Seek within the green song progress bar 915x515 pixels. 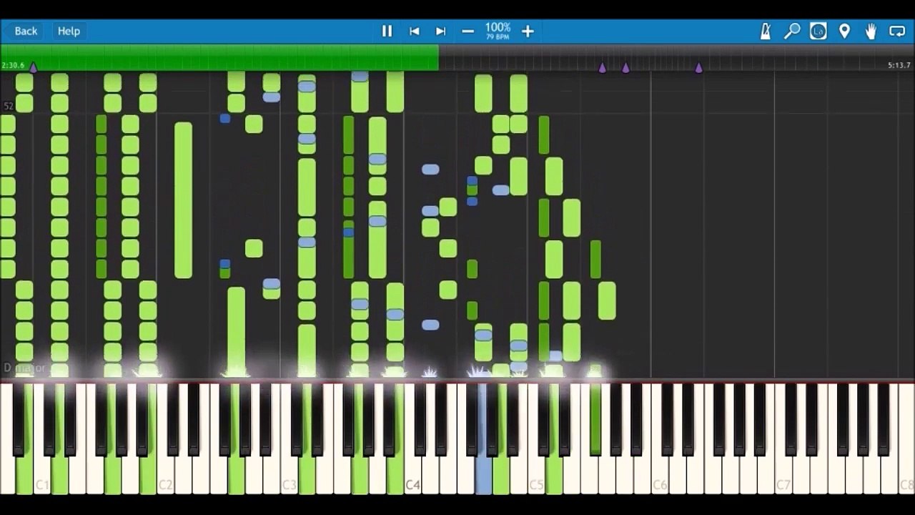pos(219,57)
